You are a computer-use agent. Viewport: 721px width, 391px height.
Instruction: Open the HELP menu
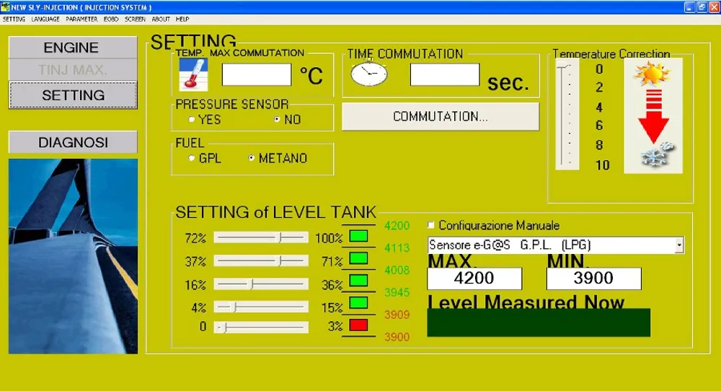pos(182,19)
